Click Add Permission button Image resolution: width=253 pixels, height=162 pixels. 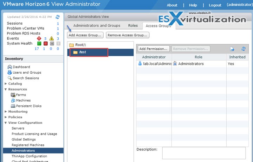click(x=154, y=49)
